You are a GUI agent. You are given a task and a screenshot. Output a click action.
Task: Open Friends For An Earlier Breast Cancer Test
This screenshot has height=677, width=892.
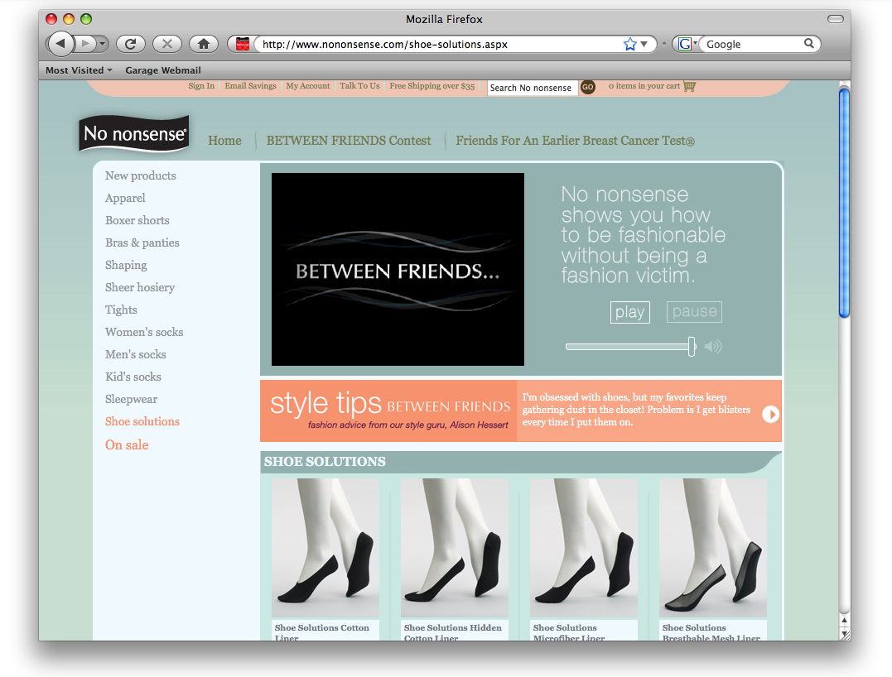tap(575, 141)
